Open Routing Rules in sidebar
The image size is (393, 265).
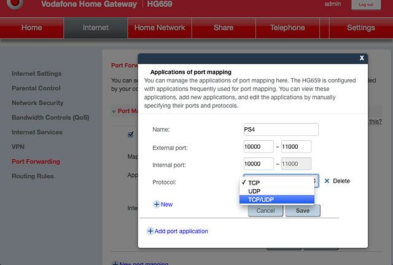pos(33,176)
